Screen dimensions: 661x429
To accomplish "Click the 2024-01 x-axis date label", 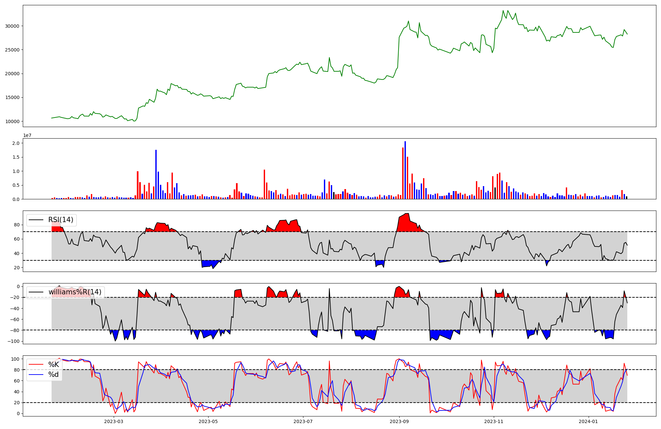I will (589, 421).
